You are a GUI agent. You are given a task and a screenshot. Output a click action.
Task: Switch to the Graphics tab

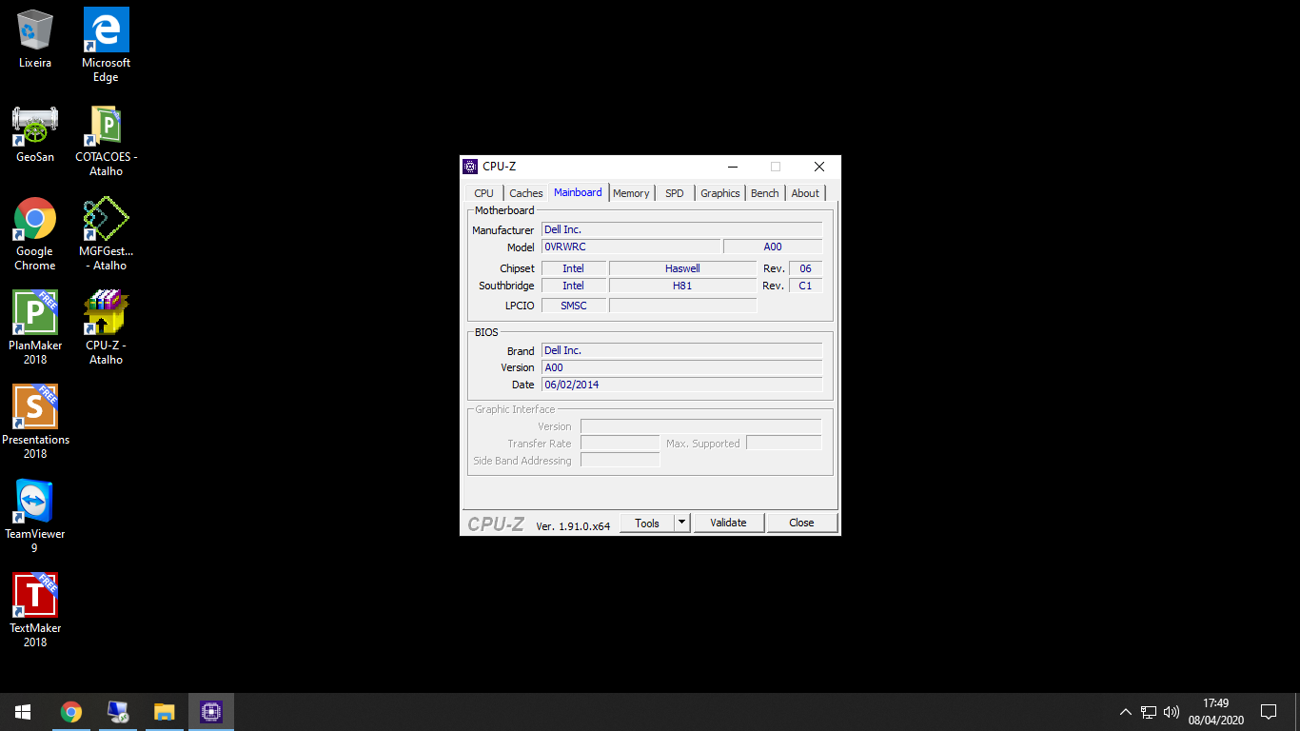pyautogui.click(x=720, y=193)
